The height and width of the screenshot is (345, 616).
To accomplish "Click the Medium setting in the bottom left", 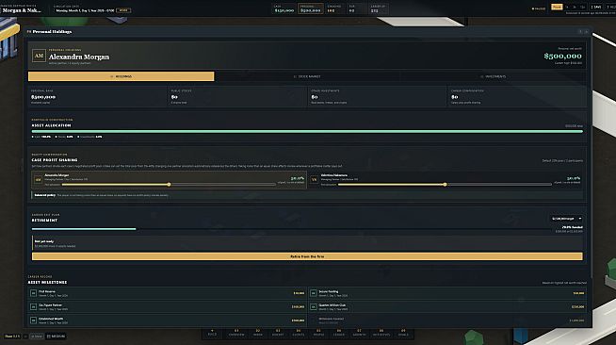I will coord(56,337).
